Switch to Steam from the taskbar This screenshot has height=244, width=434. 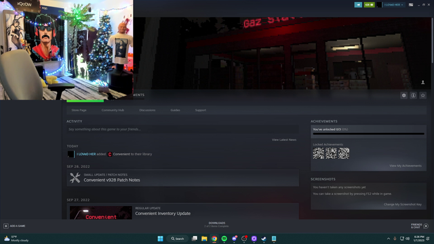(264, 239)
